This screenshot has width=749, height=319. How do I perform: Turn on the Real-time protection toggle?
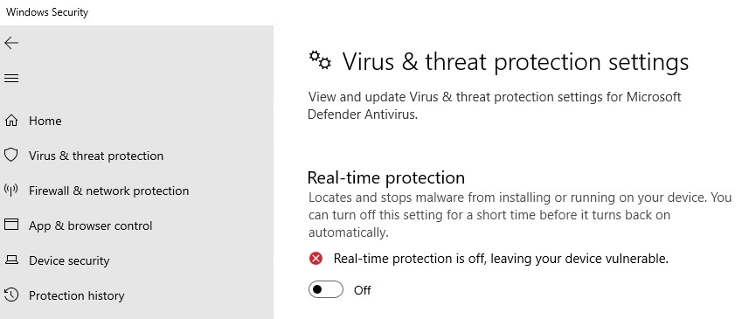[x=326, y=290]
